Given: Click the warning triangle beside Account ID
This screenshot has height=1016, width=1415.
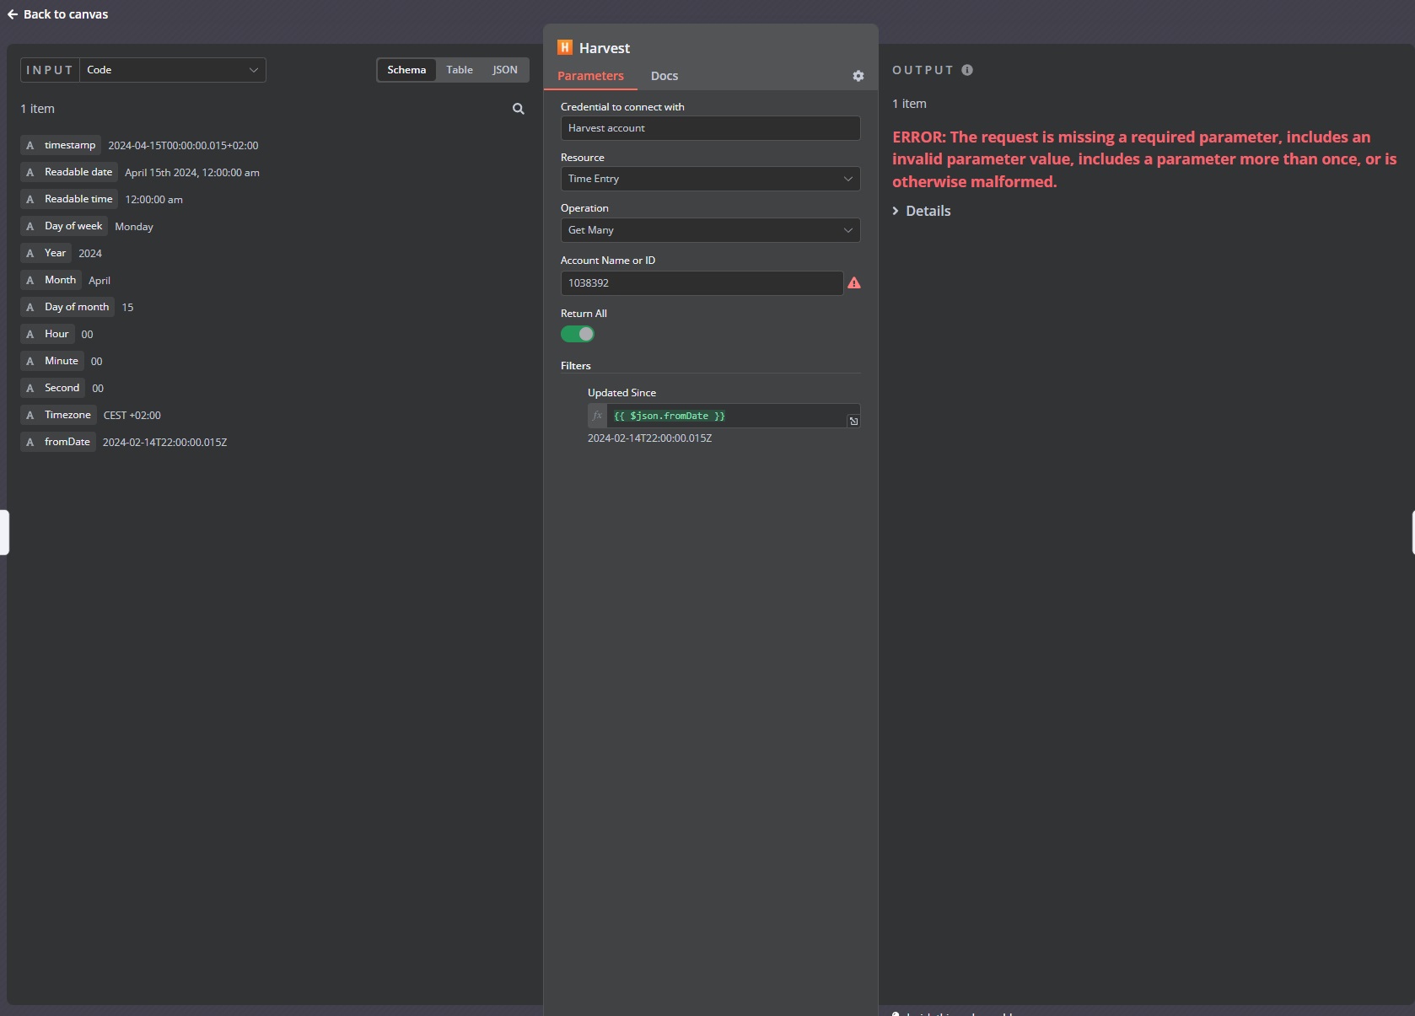Looking at the screenshot, I should 854,283.
